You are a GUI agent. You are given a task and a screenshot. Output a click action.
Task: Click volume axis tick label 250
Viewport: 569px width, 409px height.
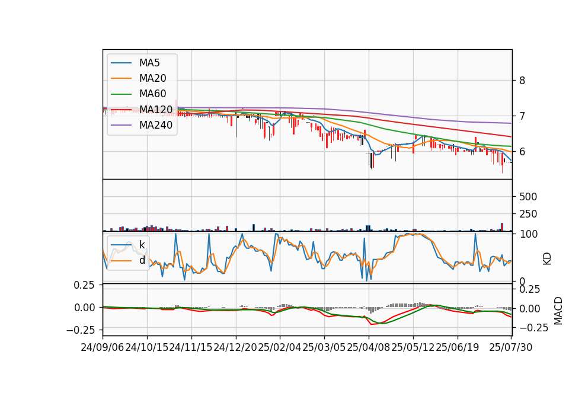pos(528,214)
